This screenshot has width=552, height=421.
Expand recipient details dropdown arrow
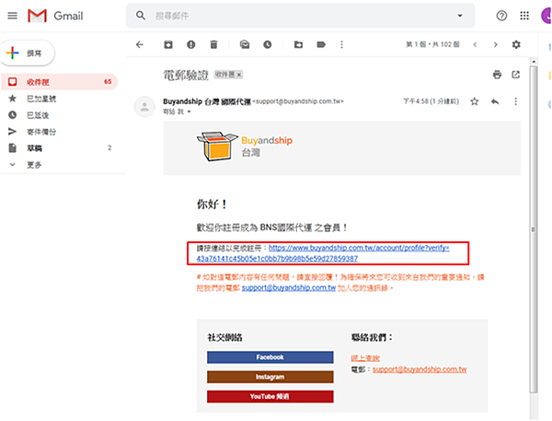click(x=189, y=111)
